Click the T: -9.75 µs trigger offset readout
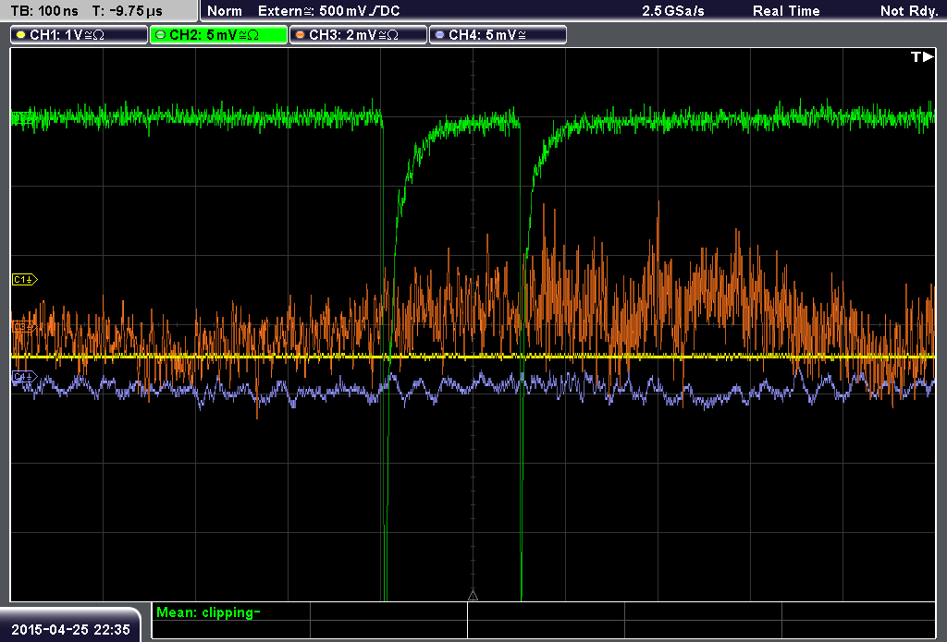This screenshot has width=947, height=642. 128,11
